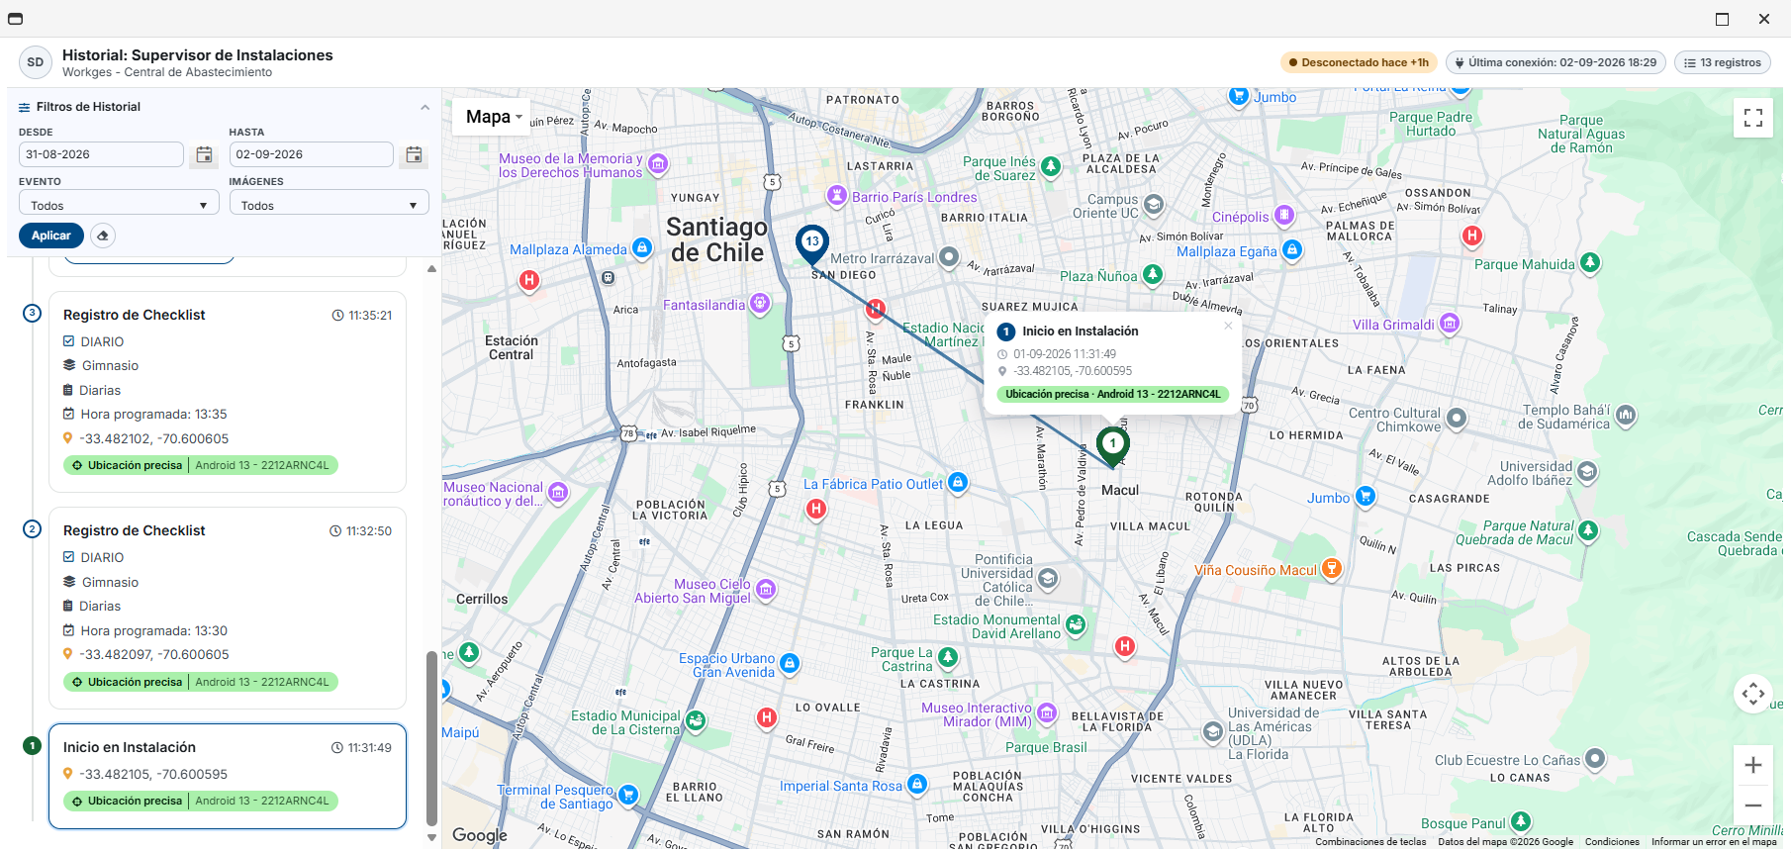Click the 13 registros badge
1791x853 pixels.
point(1723,62)
